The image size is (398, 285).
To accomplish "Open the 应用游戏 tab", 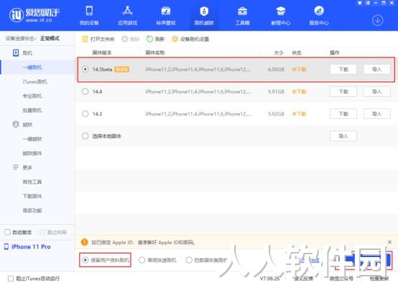I will click(127, 16).
